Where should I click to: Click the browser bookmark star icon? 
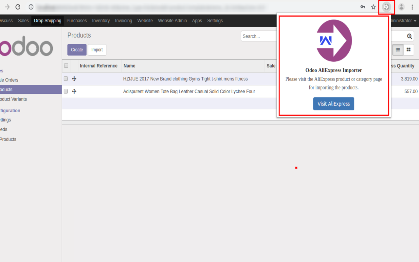373,7
